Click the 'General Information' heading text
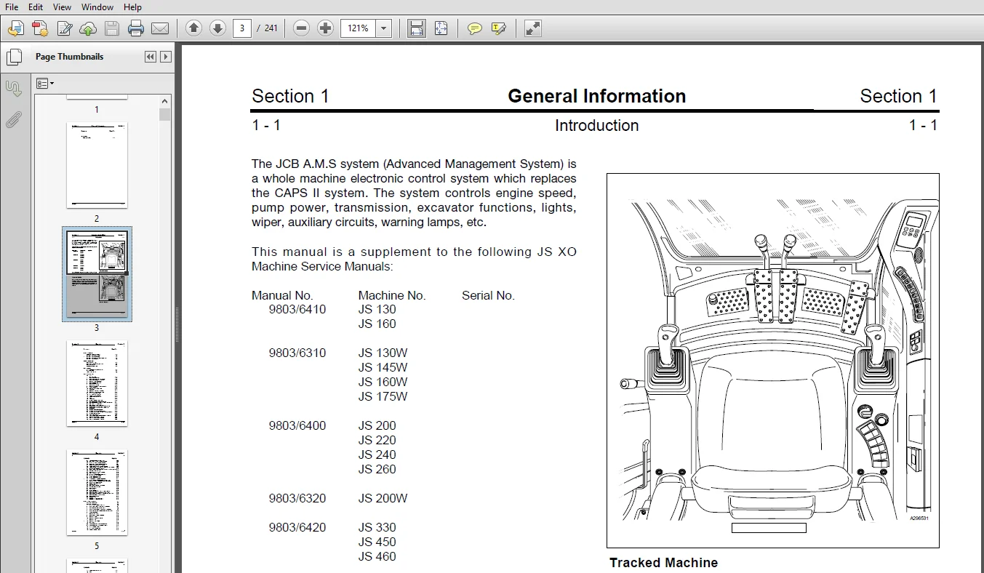This screenshot has width=984, height=573. click(596, 96)
